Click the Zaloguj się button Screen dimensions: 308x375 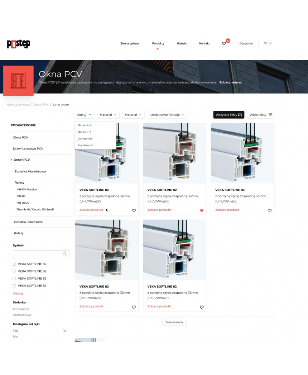click(246, 43)
